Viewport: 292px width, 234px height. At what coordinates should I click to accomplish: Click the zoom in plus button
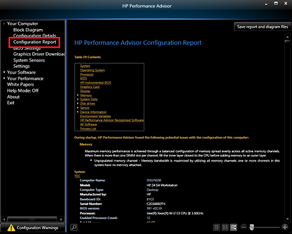tap(285, 227)
